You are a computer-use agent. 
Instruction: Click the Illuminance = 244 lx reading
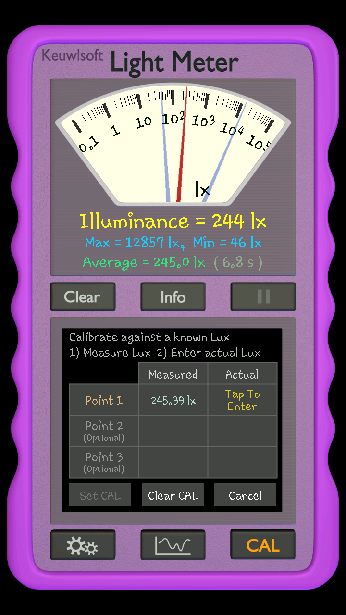pos(173,221)
